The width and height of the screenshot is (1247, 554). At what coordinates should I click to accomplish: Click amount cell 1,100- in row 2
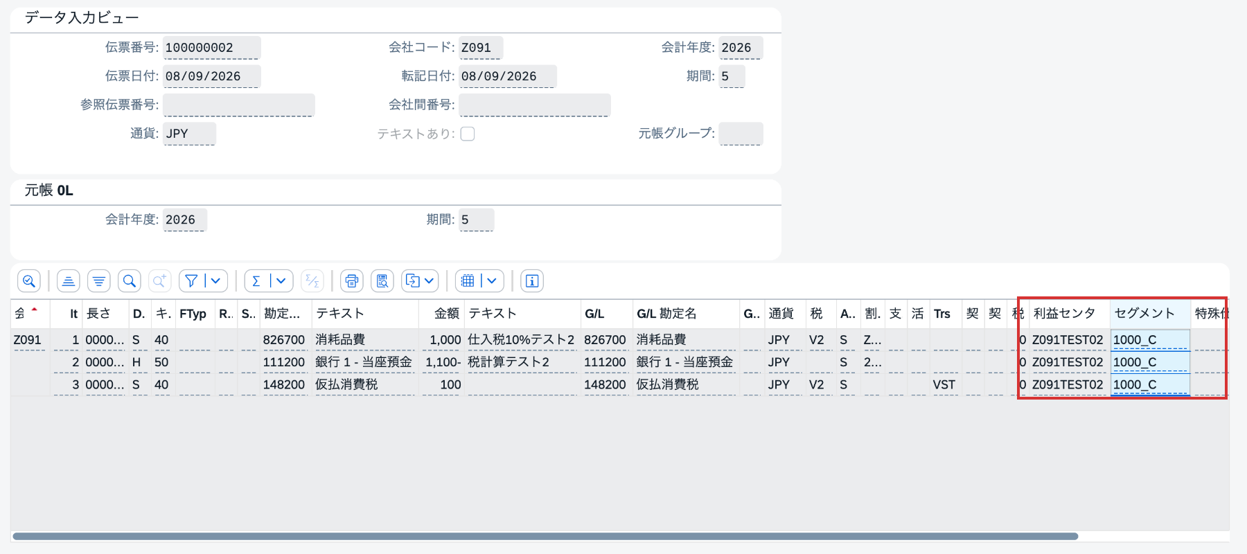click(x=443, y=362)
